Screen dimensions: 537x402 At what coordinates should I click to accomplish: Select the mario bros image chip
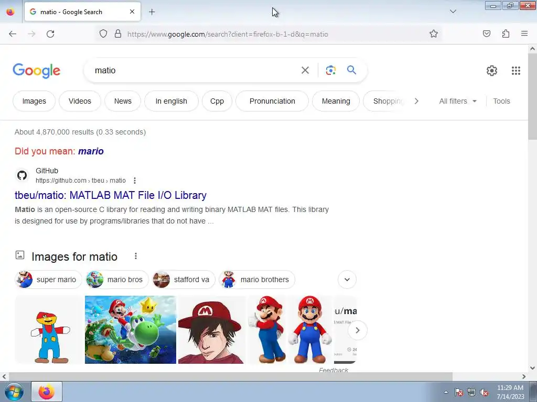(x=117, y=280)
